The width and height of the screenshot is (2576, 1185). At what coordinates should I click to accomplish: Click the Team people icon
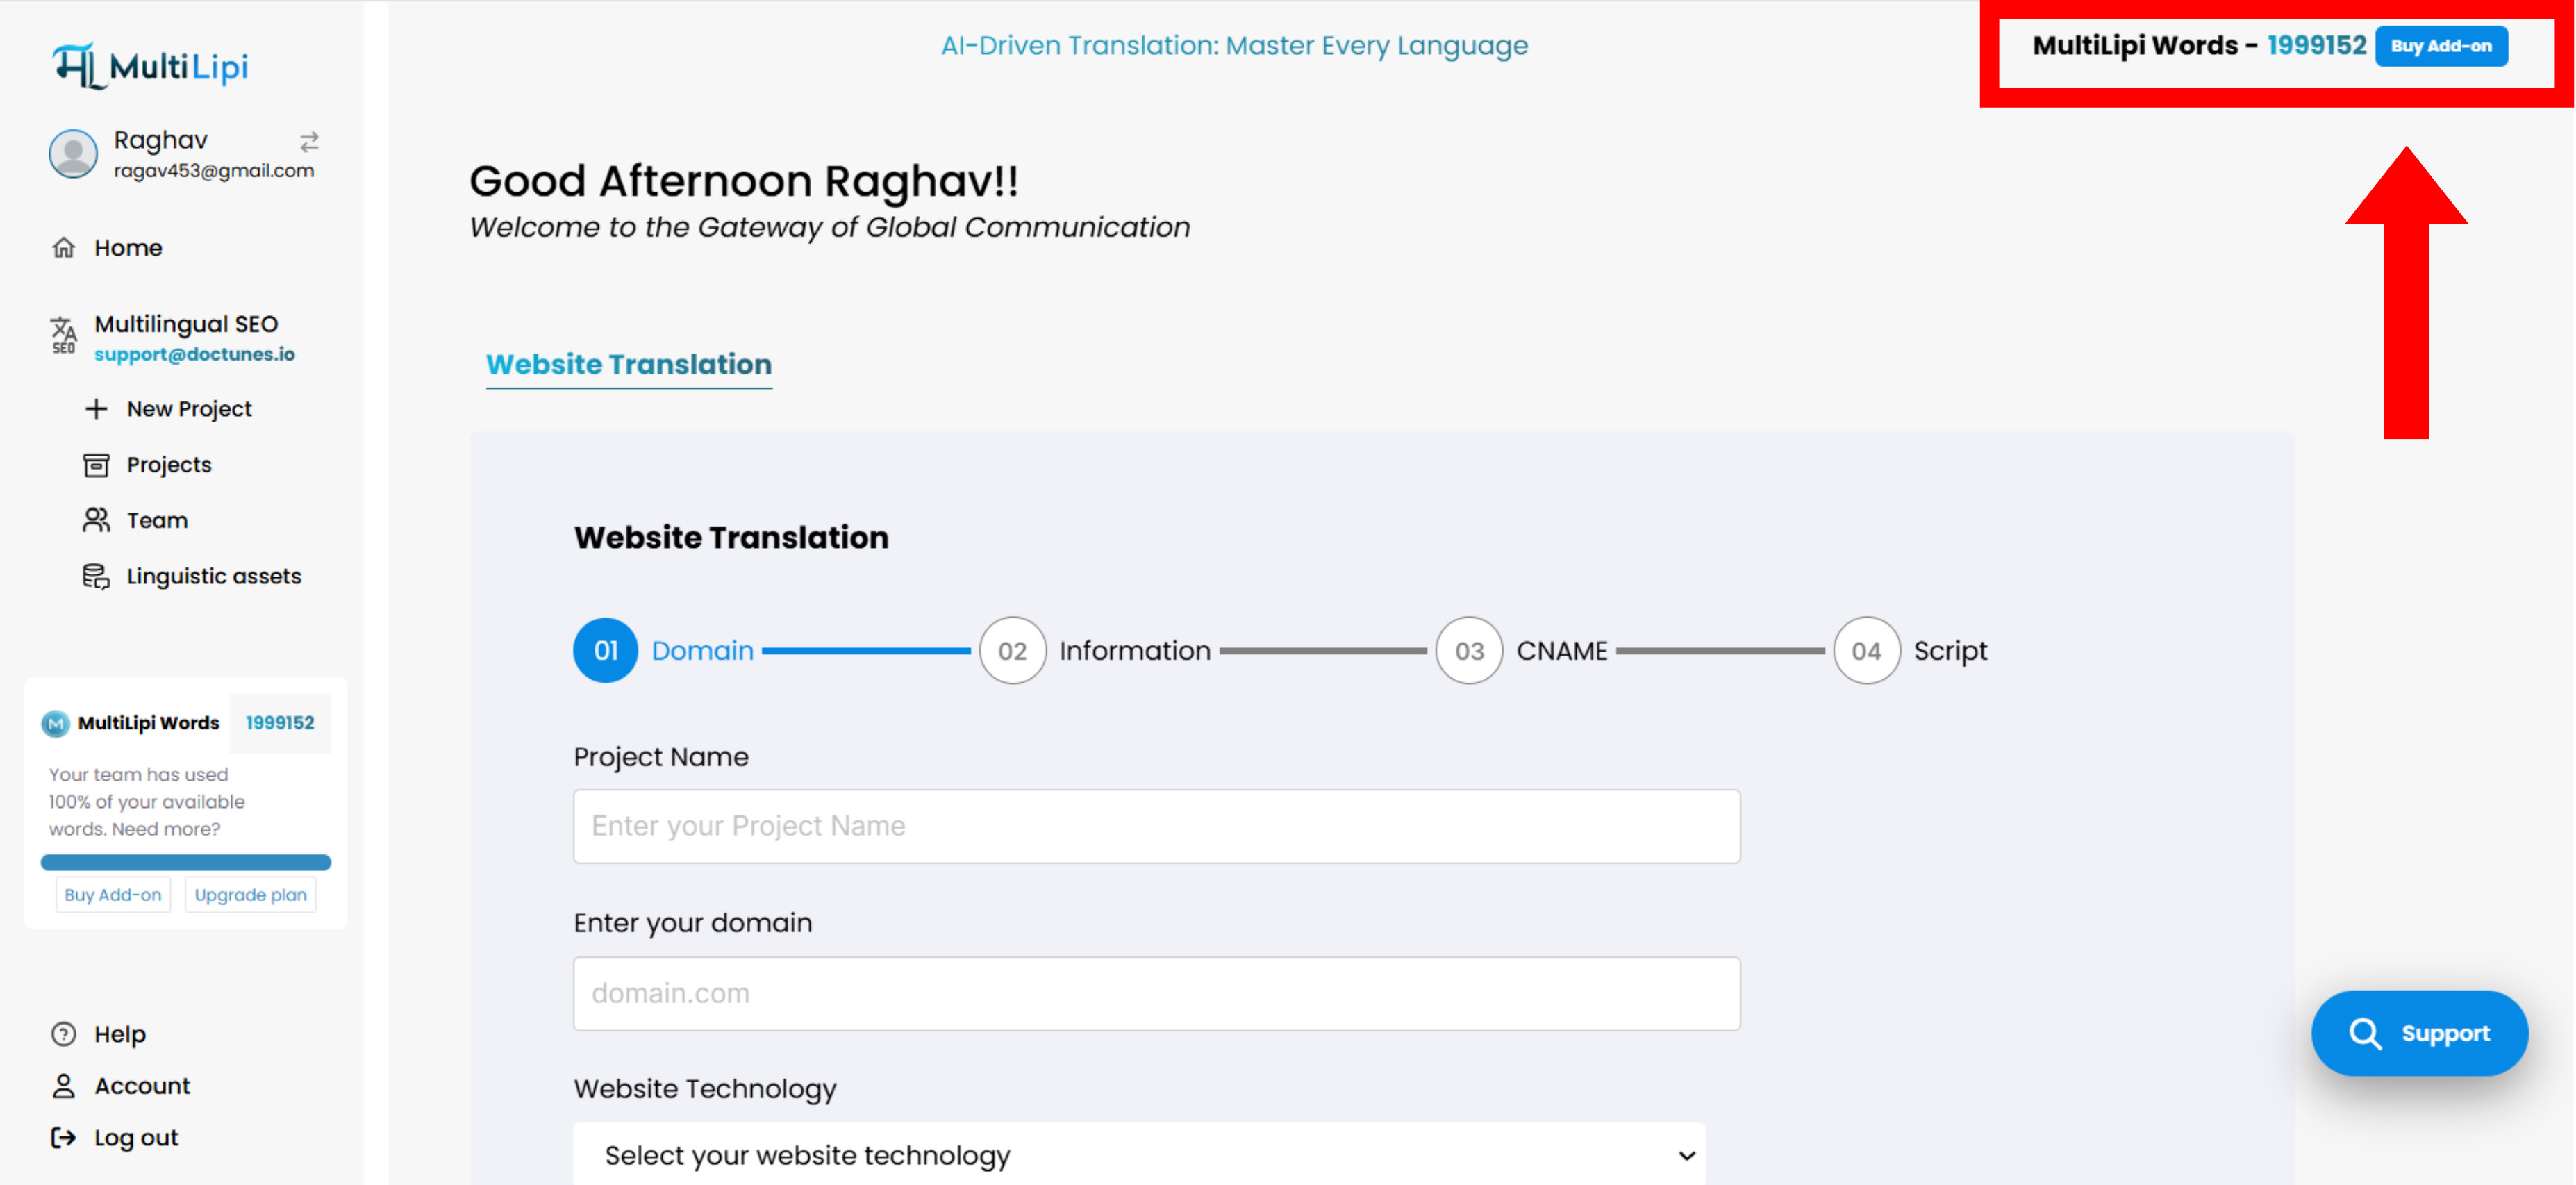click(96, 520)
